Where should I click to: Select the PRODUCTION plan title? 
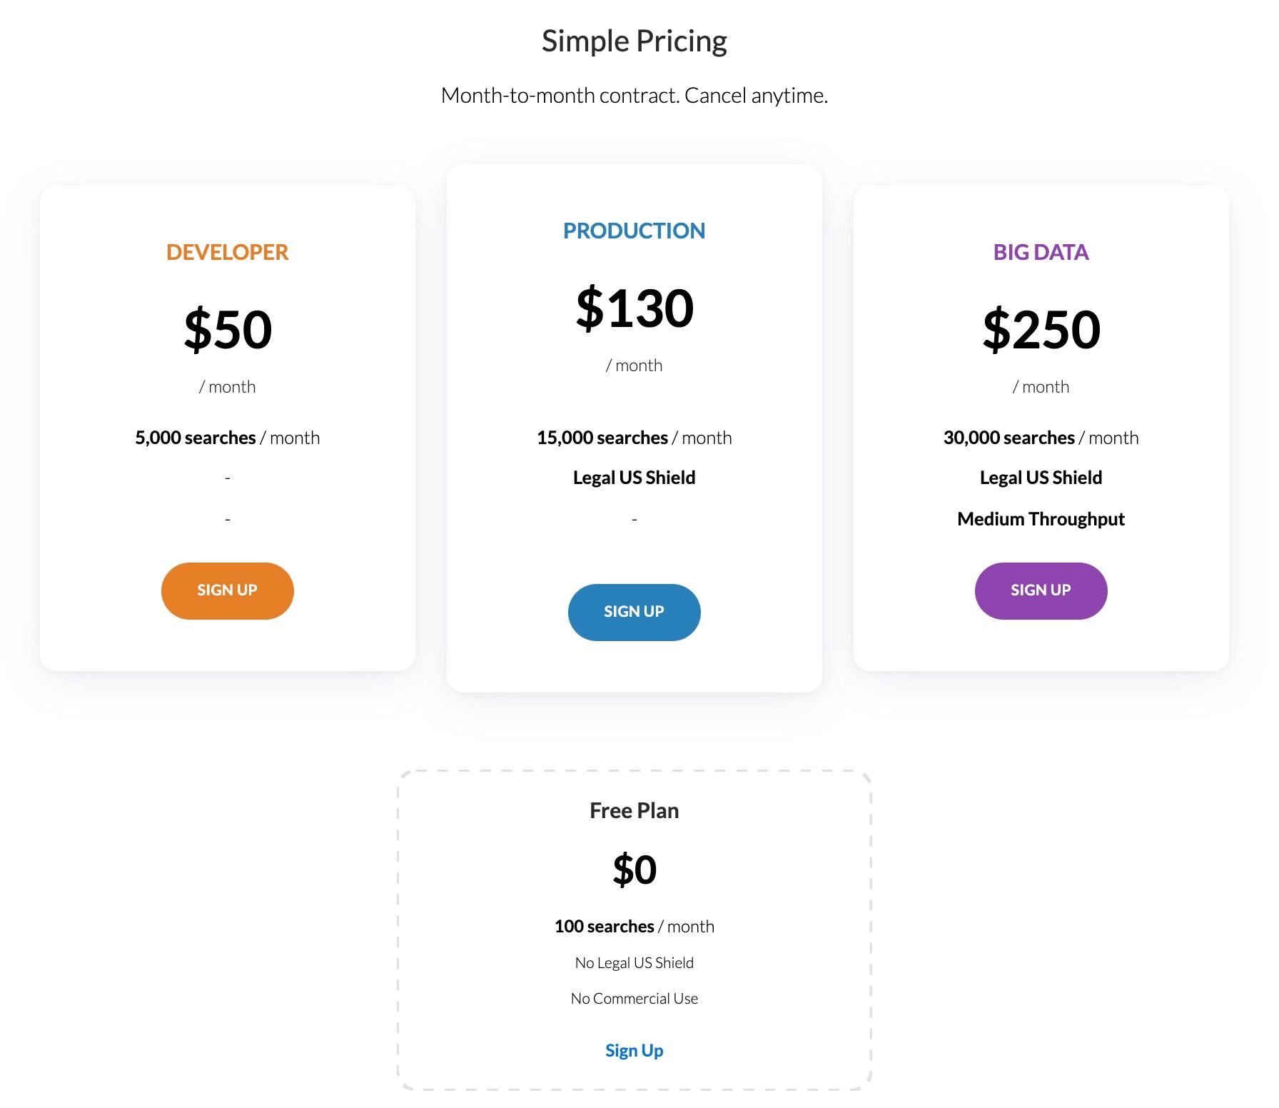634,231
